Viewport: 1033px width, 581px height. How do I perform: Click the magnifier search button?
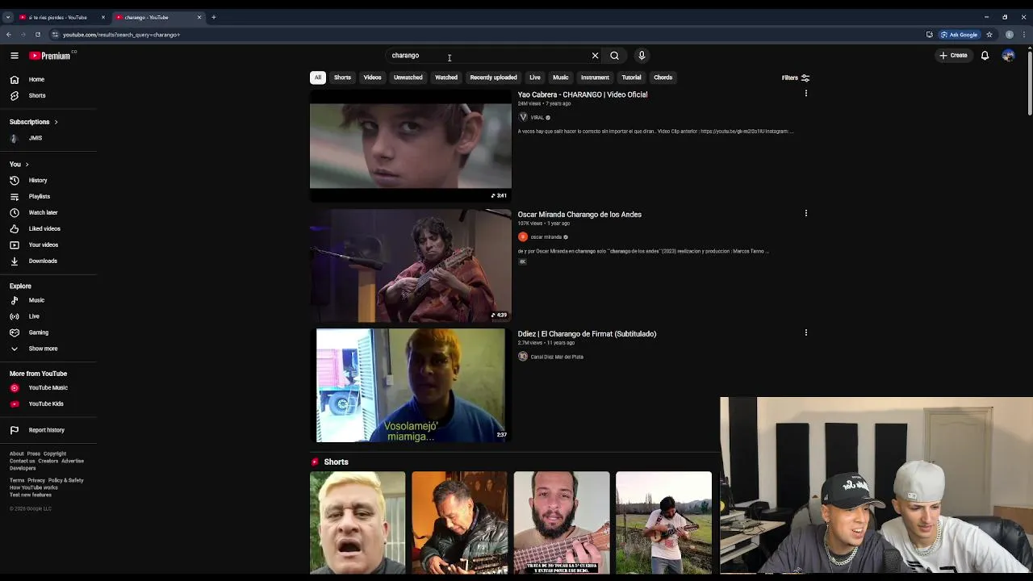[x=615, y=56]
